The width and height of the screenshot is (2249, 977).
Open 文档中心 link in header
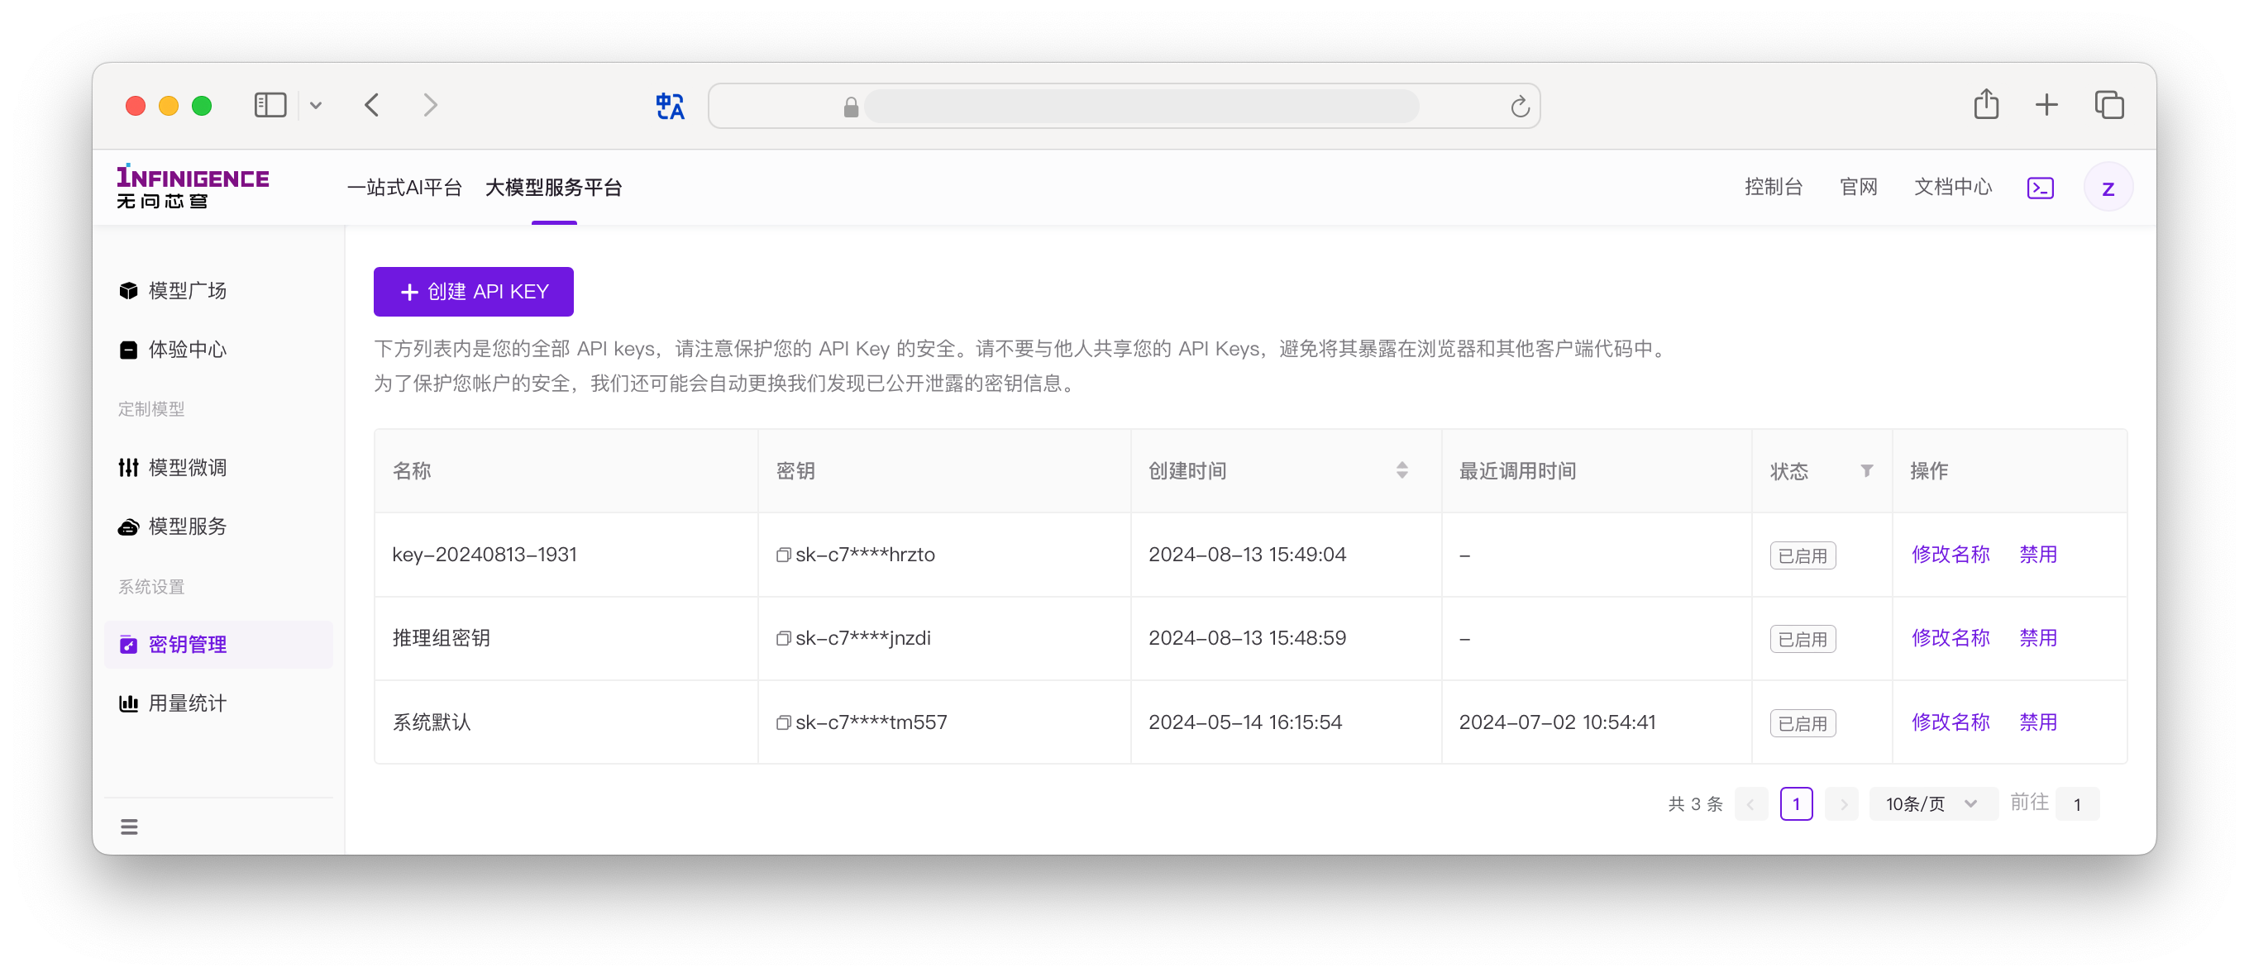click(x=1953, y=187)
